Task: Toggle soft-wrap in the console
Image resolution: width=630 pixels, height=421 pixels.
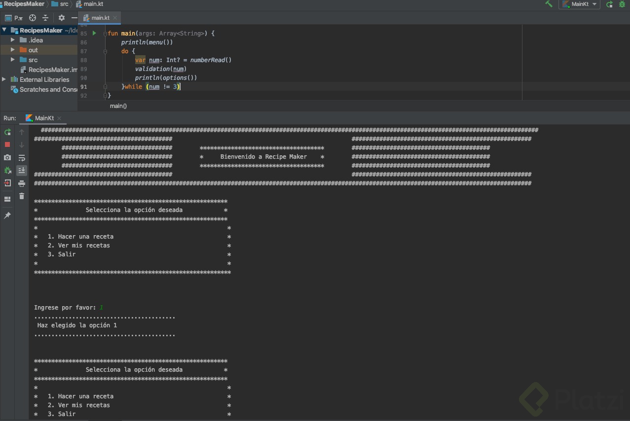Action: pos(22,158)
